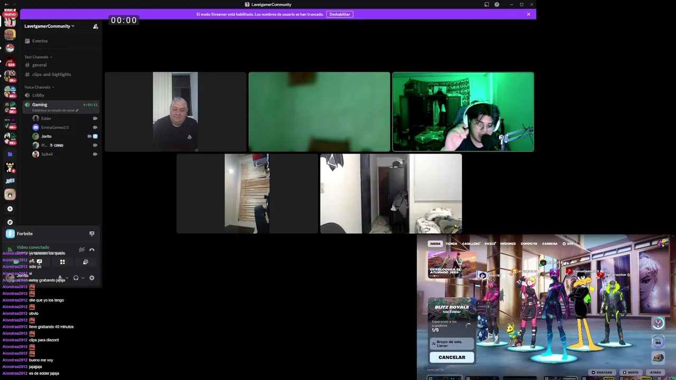Click the Deshabilitar streamer mode button
676x380 pixels.
[x=340, y=14]
